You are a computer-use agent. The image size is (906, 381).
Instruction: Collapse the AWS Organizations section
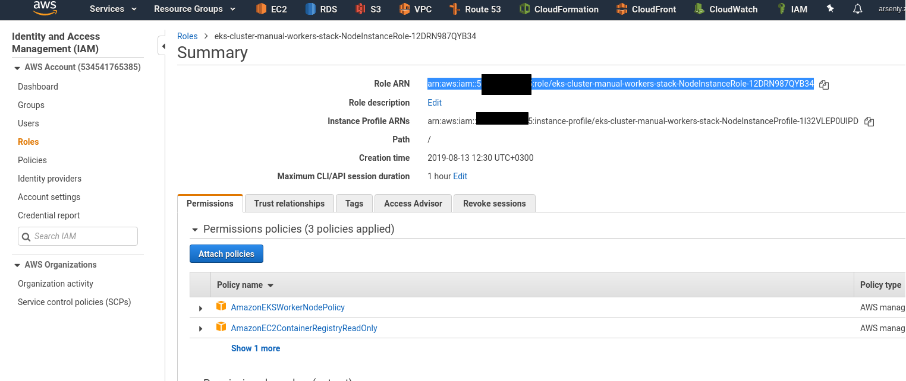[17, 265]
